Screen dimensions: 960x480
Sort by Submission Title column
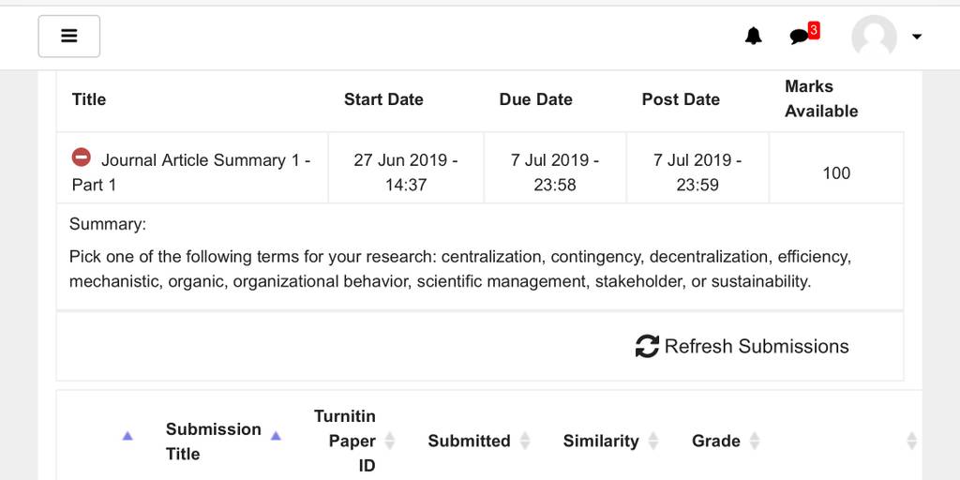pos(213,441)
